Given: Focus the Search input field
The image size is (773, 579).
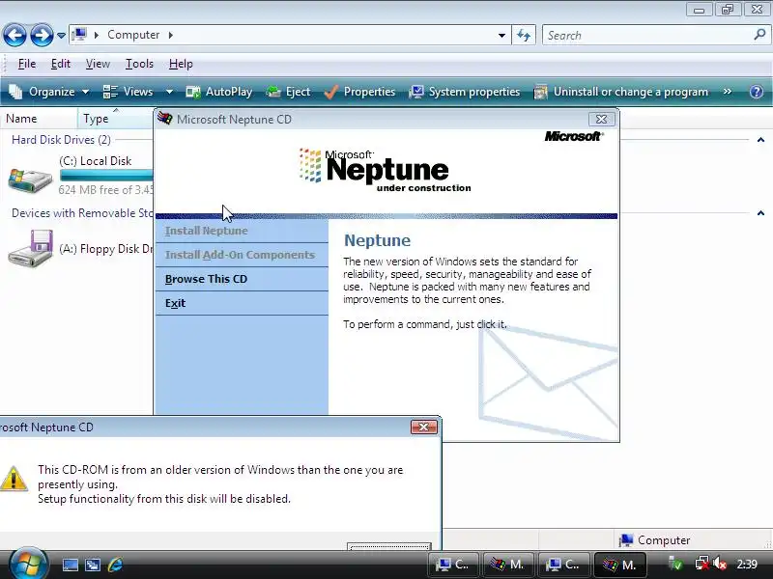Looking at the screenshot, I should (x=648, y=36).
